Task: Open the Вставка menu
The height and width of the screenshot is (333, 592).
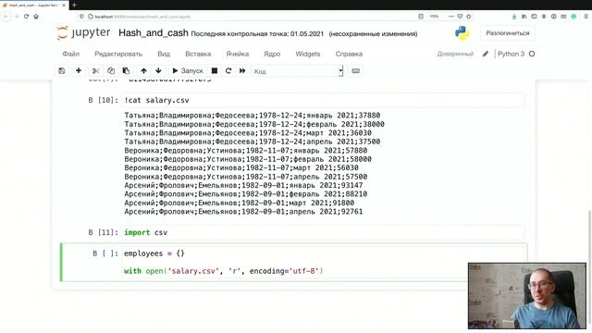Action: (198, 54)
